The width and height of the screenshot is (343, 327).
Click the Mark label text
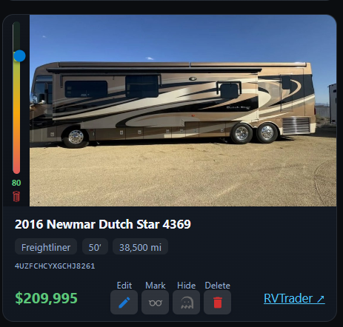coord(156,286)
